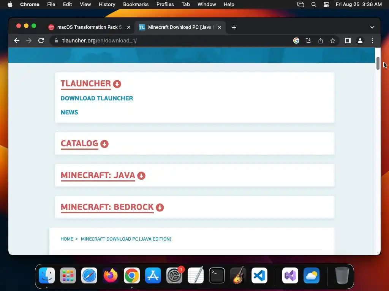Expand the CATALOG section arrow
This screenshot has height=291, width=389.
pos(104,144)
